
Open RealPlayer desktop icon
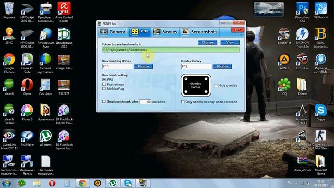pos(27,138)
